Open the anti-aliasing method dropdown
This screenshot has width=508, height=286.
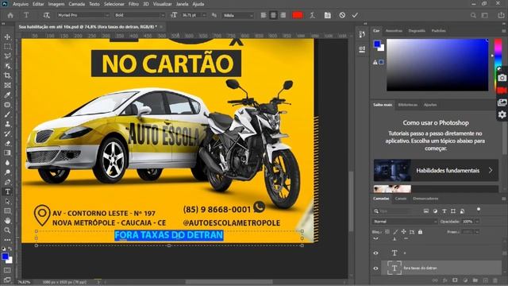[238, 15]
